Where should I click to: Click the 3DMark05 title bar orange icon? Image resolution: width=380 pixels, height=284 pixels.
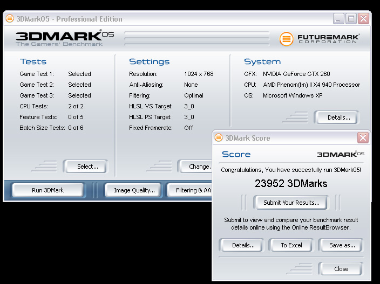point(10,19)
